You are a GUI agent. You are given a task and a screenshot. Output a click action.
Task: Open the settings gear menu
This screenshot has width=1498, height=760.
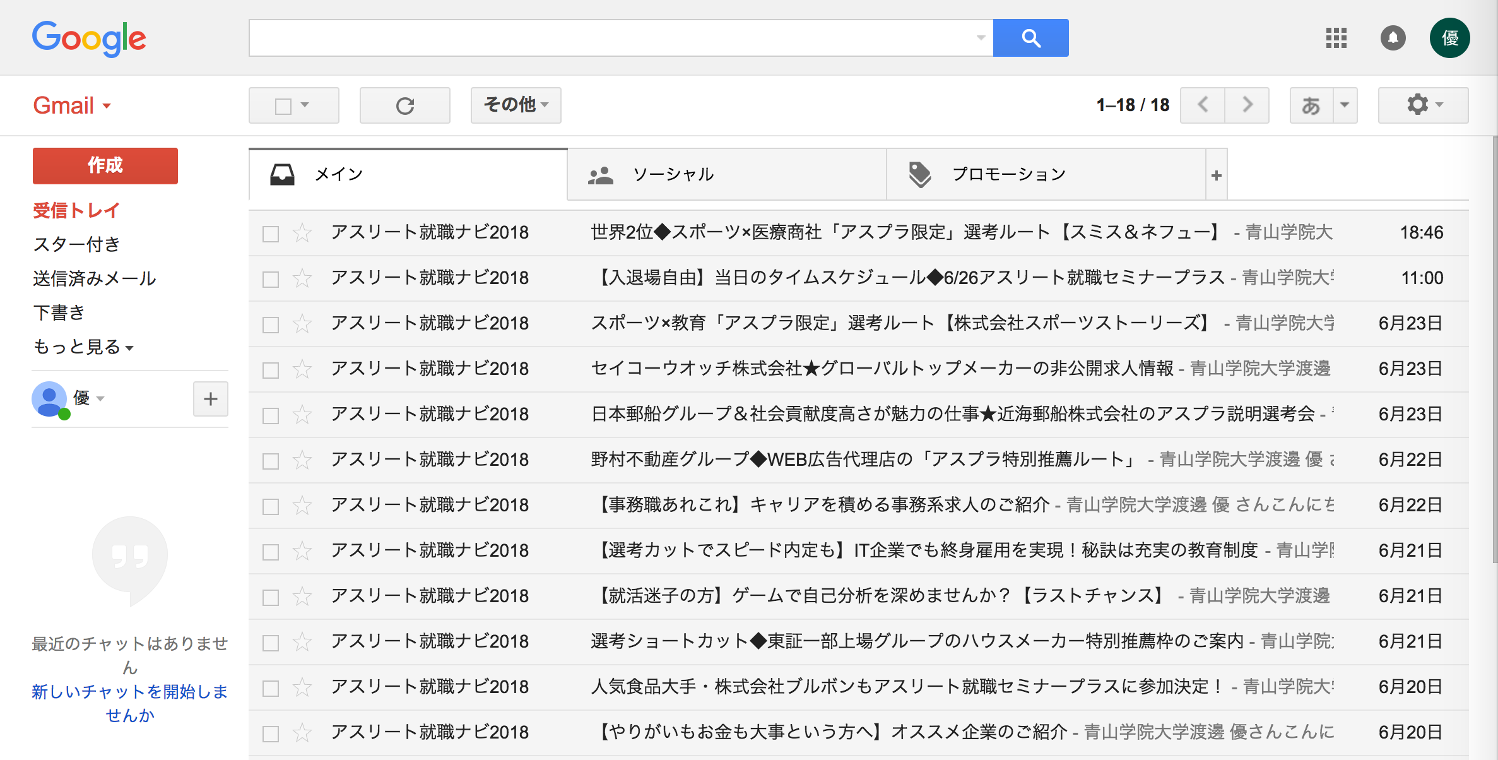(x=1423, y=105)
